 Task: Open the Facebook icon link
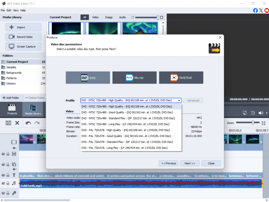point(255,11)
